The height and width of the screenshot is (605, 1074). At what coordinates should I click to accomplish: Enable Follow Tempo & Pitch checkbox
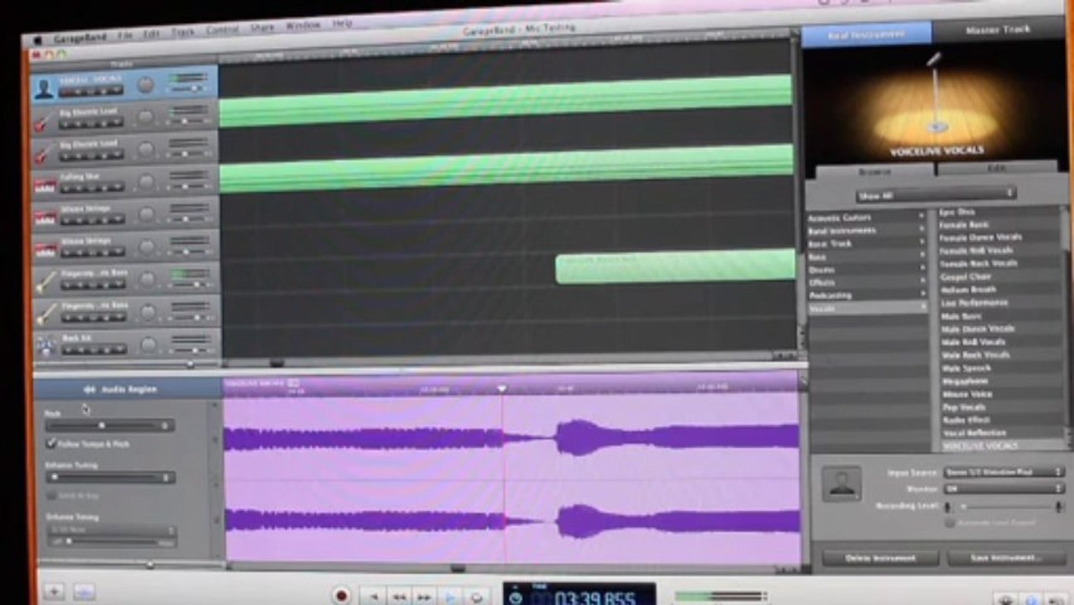(51, 443)
